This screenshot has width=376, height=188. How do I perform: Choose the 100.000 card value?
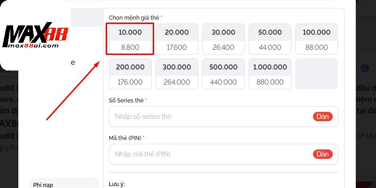tap(316, 39)
